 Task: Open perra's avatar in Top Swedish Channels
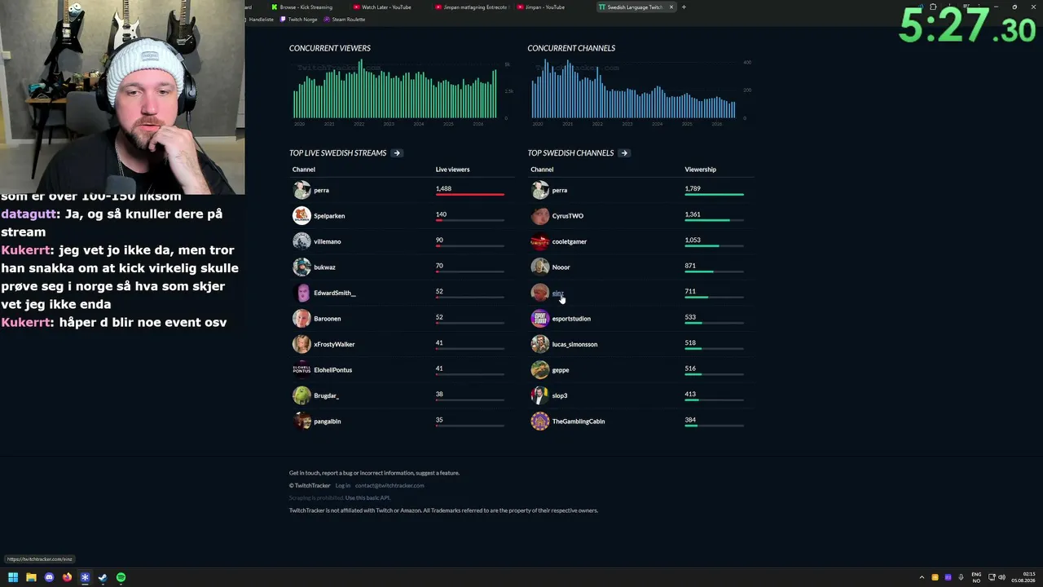[539, 190]
